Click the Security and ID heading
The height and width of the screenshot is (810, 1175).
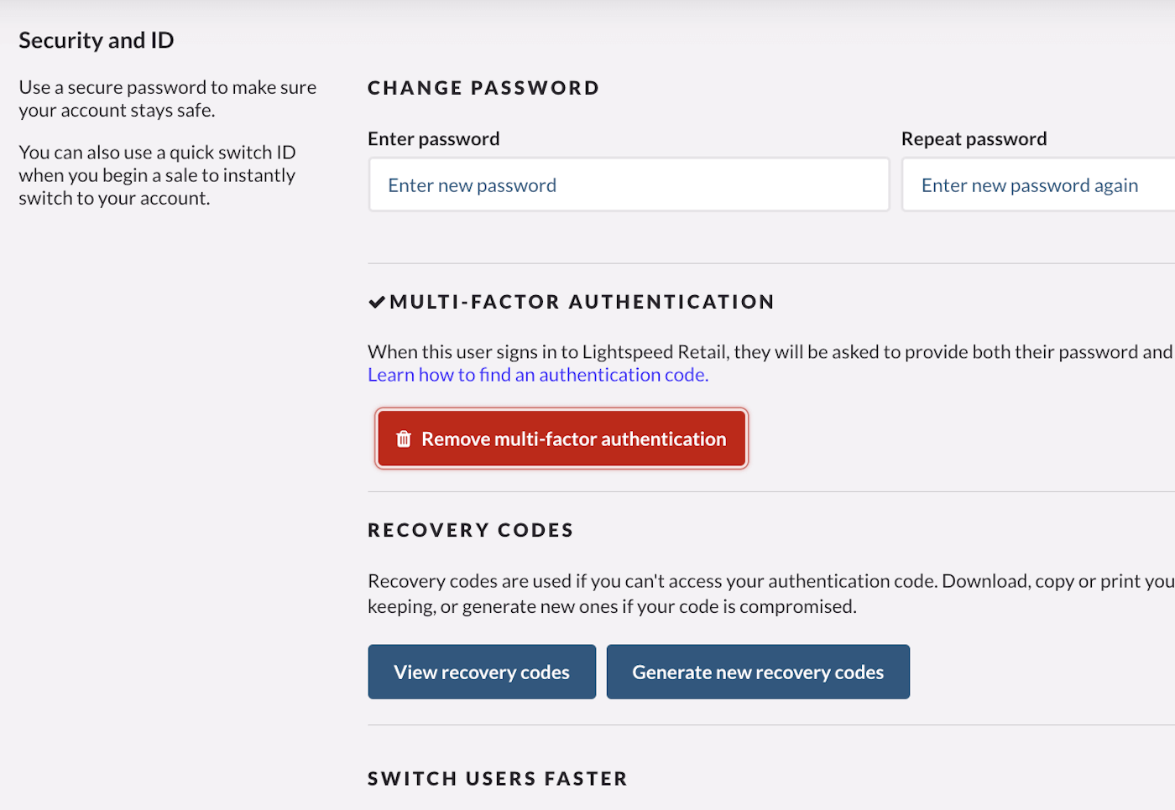pos(97,40)
